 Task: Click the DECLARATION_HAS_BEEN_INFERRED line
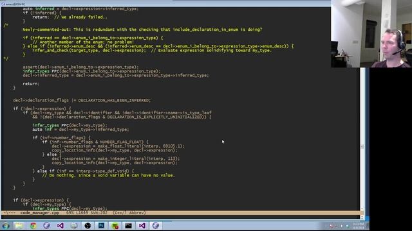pos(82,100)
